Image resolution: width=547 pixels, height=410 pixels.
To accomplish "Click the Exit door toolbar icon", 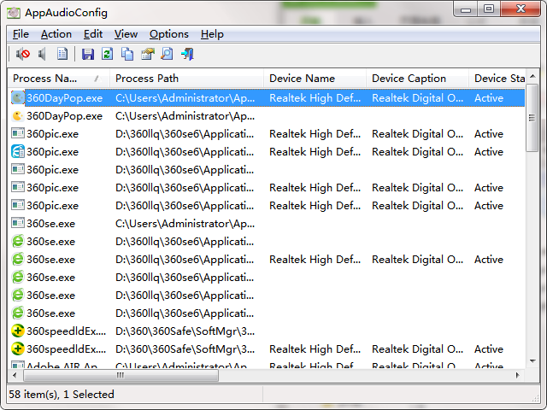I will tap(187, 55).
